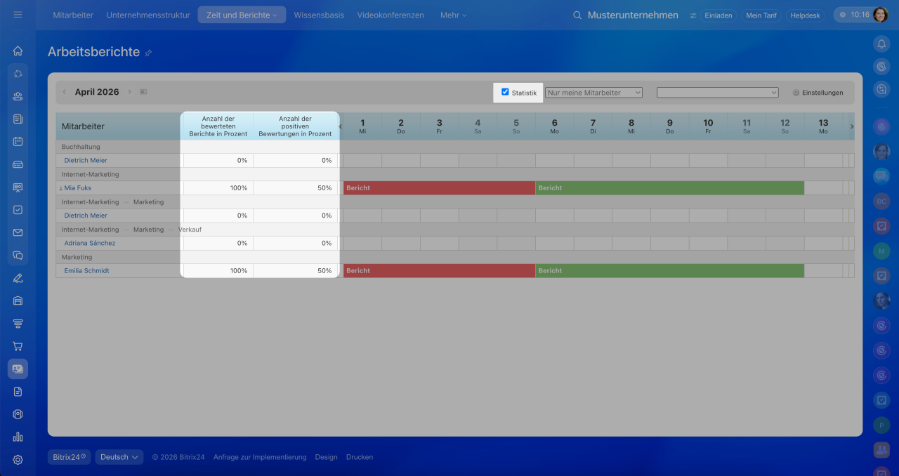Click the Design footer link
Image resolution: width=899 pixels, height=476 pixels.
[326, 457]
